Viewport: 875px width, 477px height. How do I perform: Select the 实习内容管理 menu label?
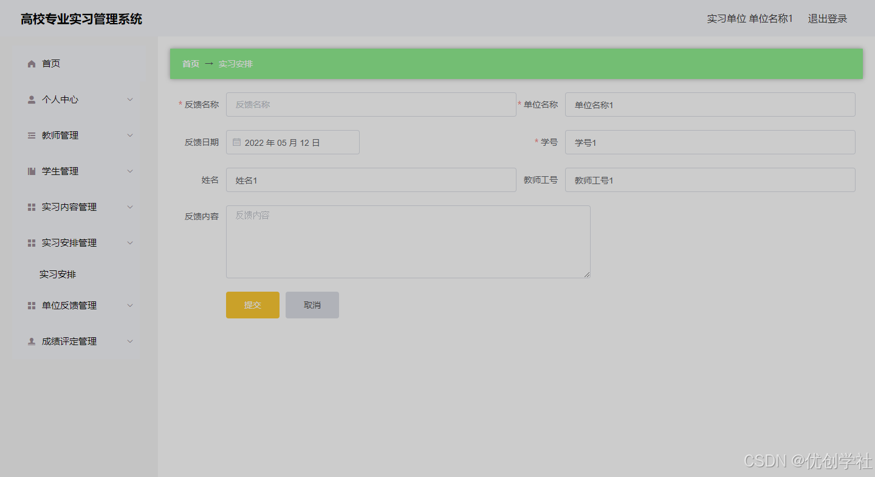(x=69, y=207)
